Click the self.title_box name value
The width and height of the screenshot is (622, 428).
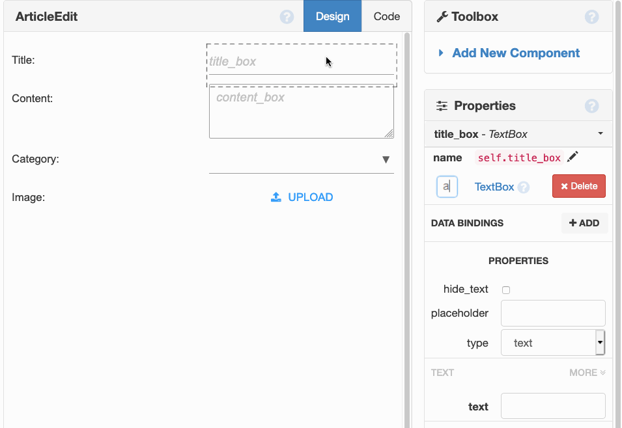(519, 157)
